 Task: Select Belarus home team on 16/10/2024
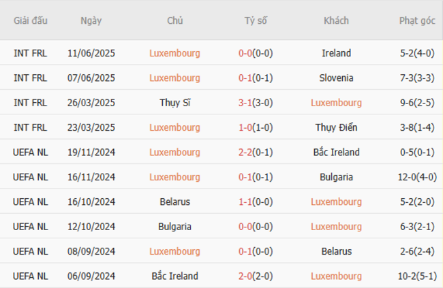(174, 202)
